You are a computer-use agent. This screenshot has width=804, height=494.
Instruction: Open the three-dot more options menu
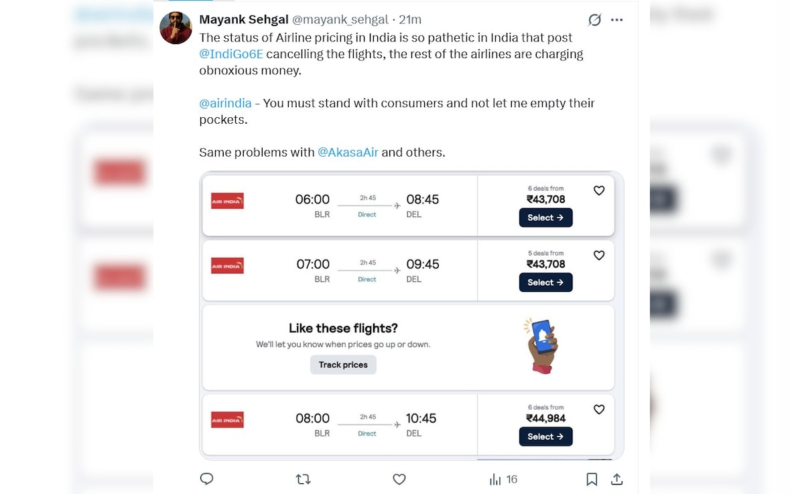(x=617, y=20)
